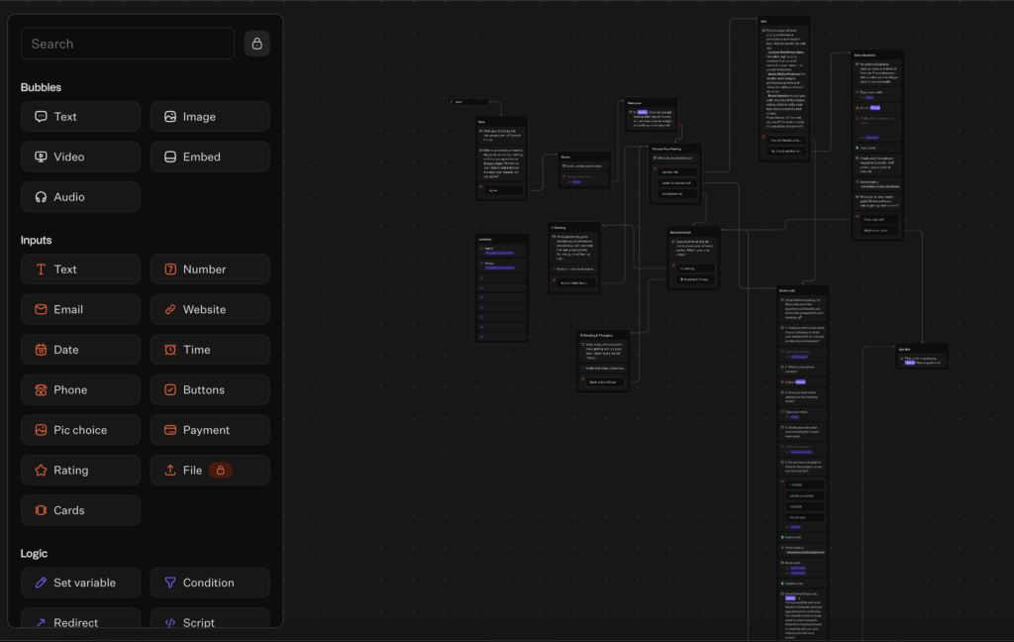The width and height of the screenshot is (1014, 642).
Task: Click the Start node on the canvas
Action: coord(469,102)
